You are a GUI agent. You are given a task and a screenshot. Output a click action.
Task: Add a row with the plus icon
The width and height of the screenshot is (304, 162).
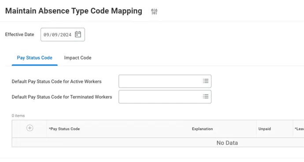30,128
